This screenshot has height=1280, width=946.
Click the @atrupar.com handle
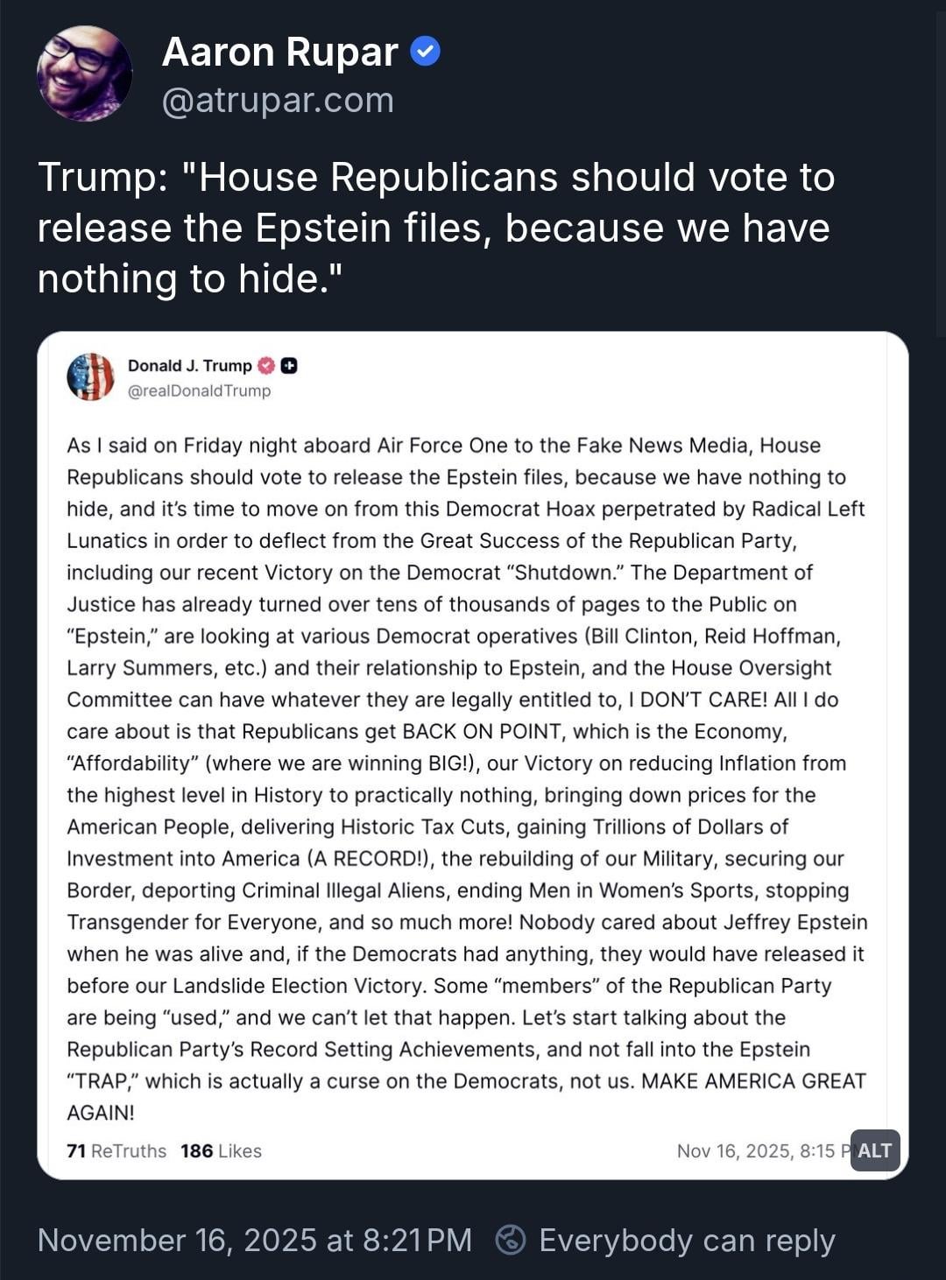pos(278,101)
